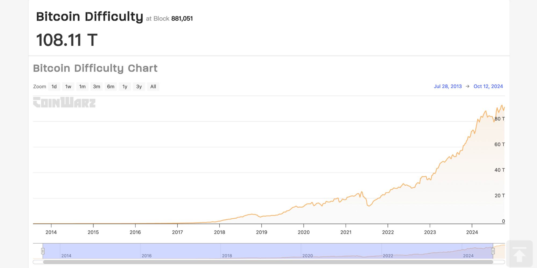Image resolution: width=537 pixels, height=268 pixels.
Task: Click the 2018 label in the navigator
Action: point(227,256)
